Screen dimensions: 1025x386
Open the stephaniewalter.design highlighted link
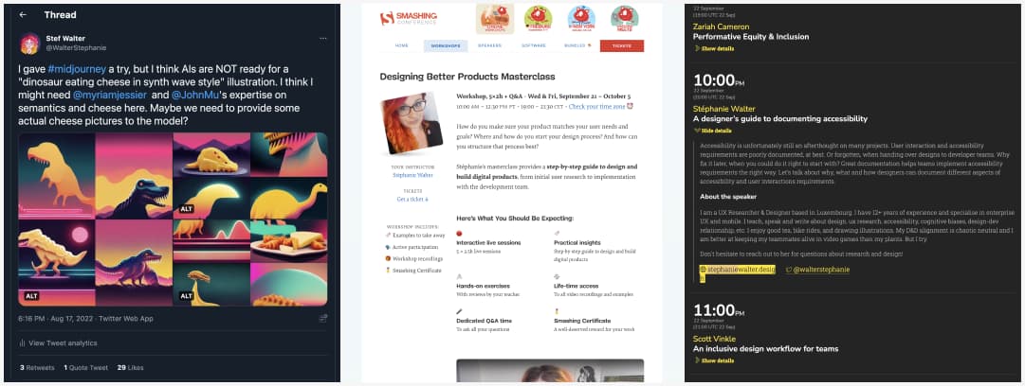point(737,270)
